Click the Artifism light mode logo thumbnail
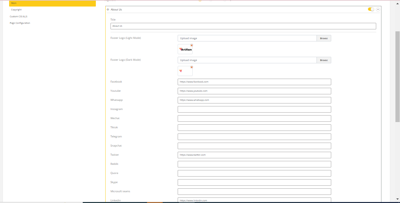The width and height of the screenshot is (400, 203). coord(185,49)
